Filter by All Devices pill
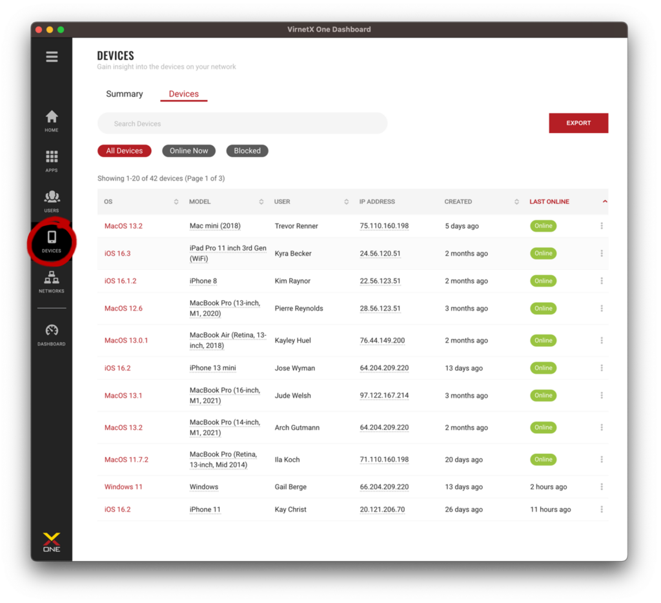This screenshot has width=661, height=603. coord(125,151)
